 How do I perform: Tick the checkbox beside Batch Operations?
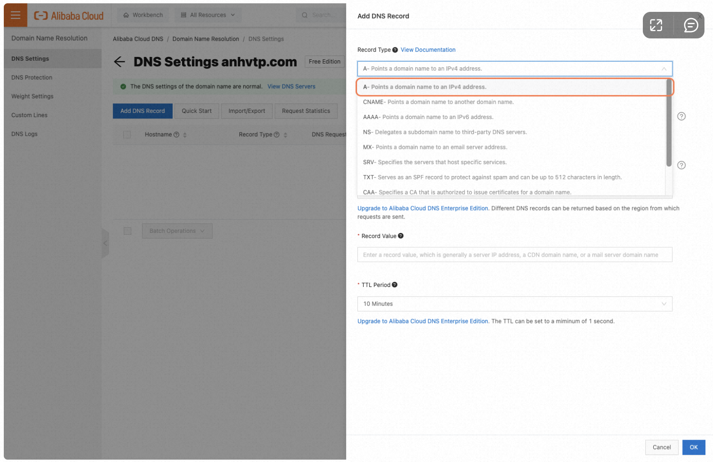[127, 231]
